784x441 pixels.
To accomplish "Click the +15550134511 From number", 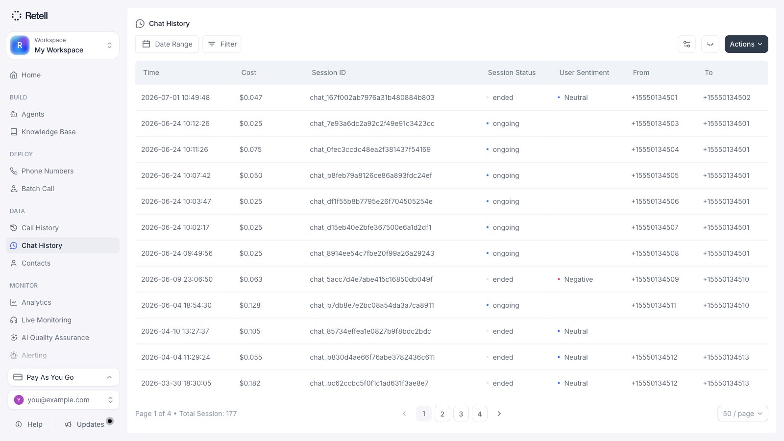I will point(654,305).
